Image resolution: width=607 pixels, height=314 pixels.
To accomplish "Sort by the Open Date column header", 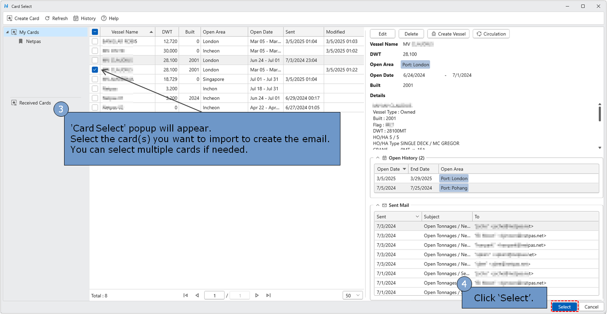I will point(266,32).
